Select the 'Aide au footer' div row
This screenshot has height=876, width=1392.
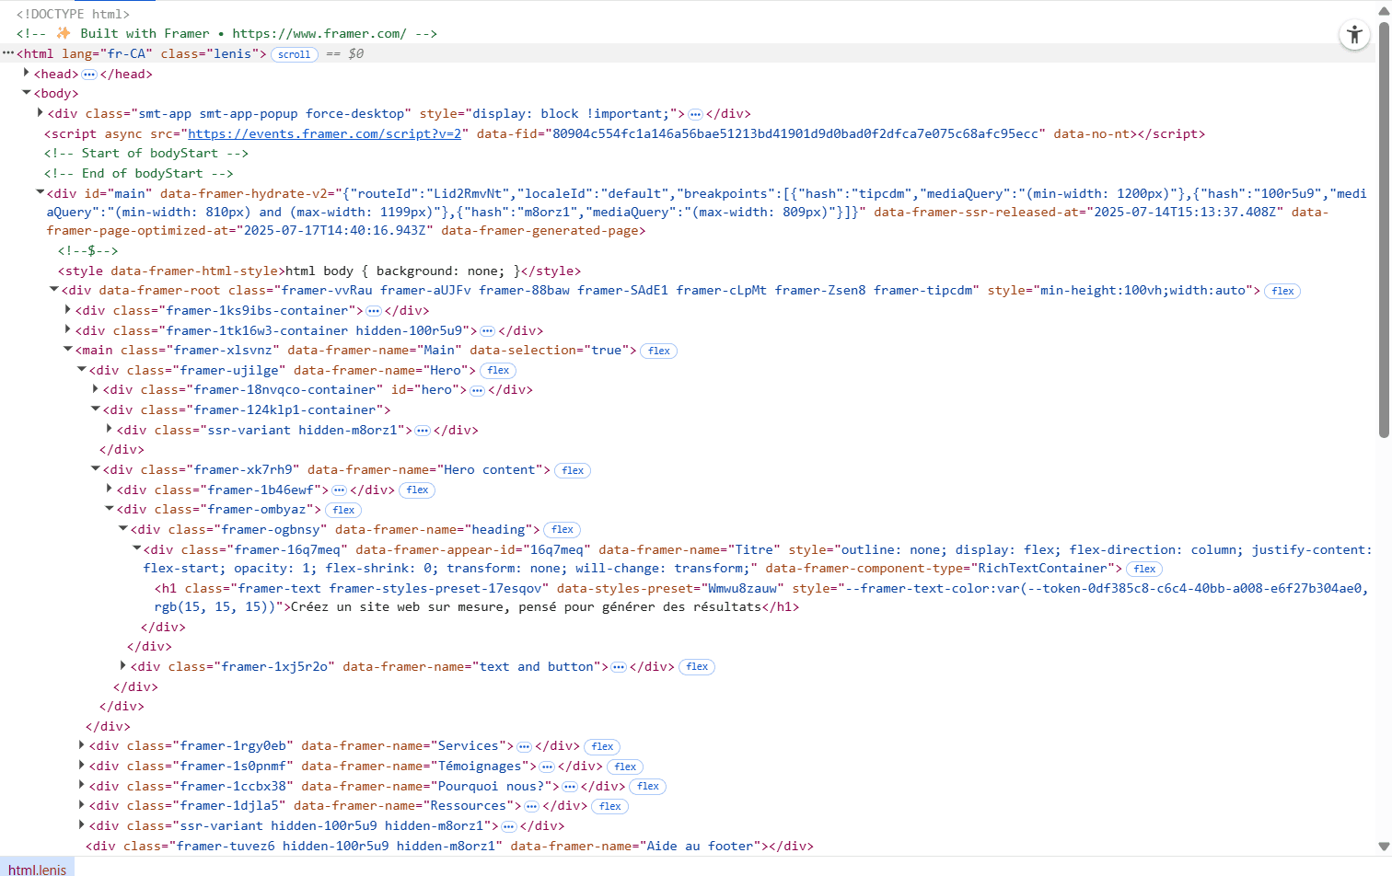449,847
